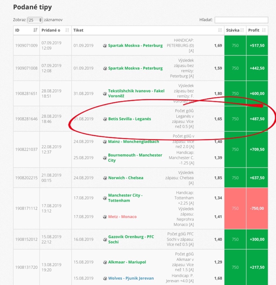Viewport: 276px width, 285px height.
Task: Click soccer ball icon beside Metz - Monaco
Action: 105,217
